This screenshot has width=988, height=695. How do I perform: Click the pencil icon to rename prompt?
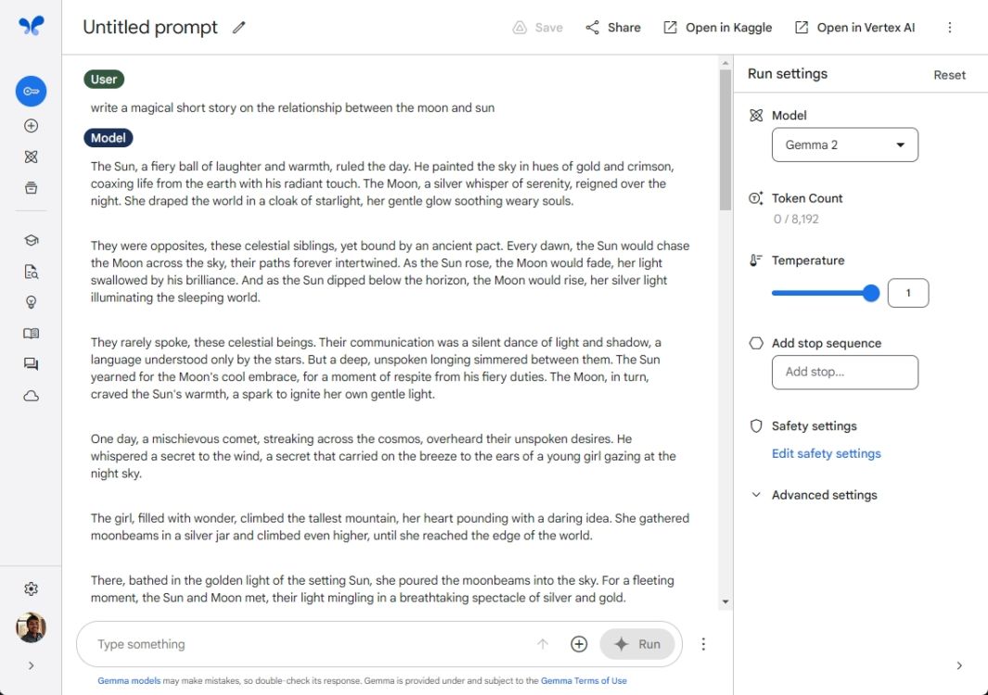[239, 28]
